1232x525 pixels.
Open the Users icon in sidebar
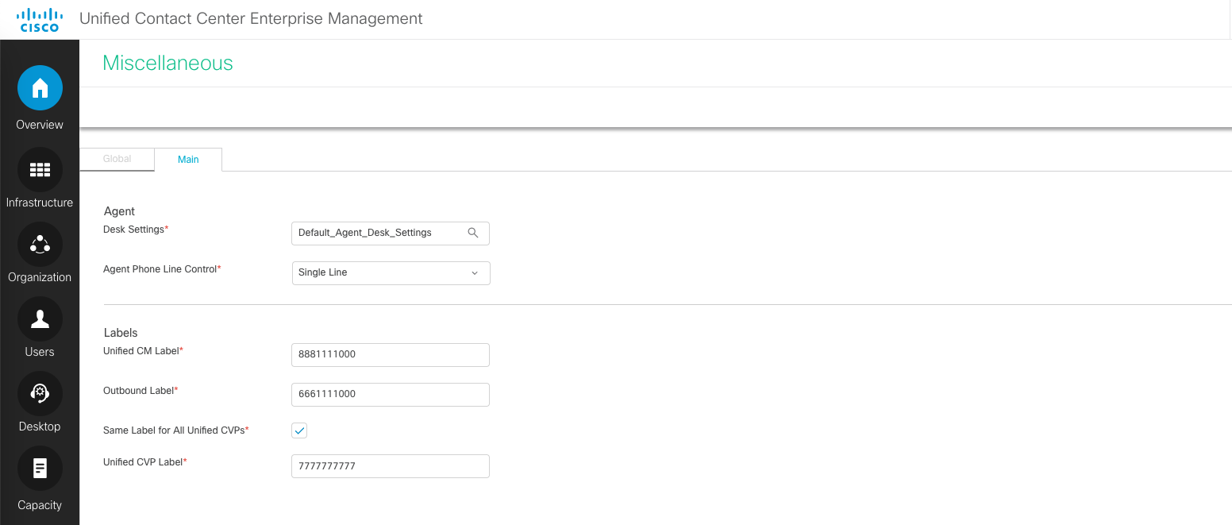click(40, 318)
